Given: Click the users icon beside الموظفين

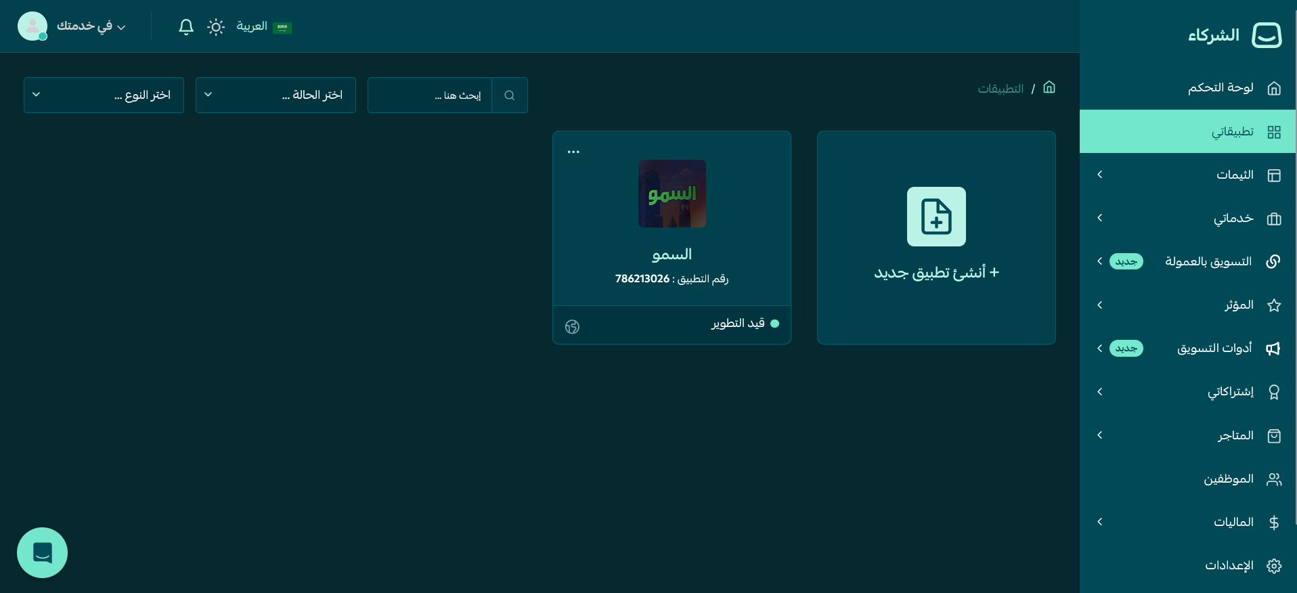Looking at the screenshot, I should [1274, 479].
